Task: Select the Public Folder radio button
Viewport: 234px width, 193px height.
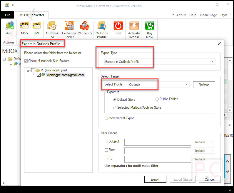Action: [x=157, y=99]
